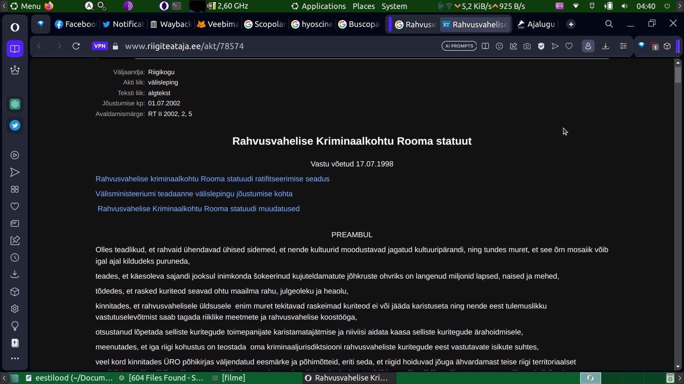Open Extensions cube in the sidebar
This screenshot has height=384, width=684.
click(x=15, y=292)
